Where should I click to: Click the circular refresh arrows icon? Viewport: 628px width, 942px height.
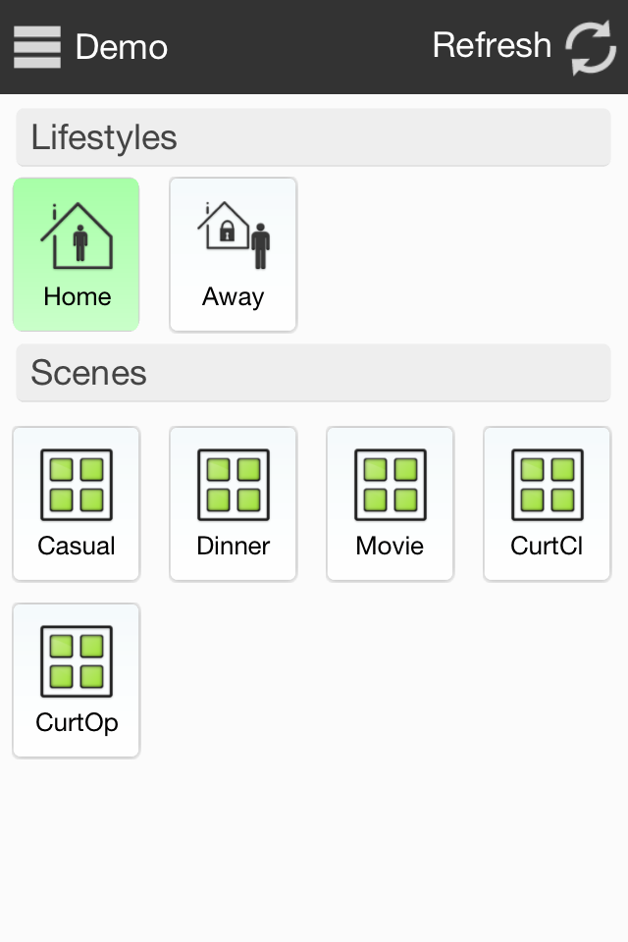(x=591, y=47)
